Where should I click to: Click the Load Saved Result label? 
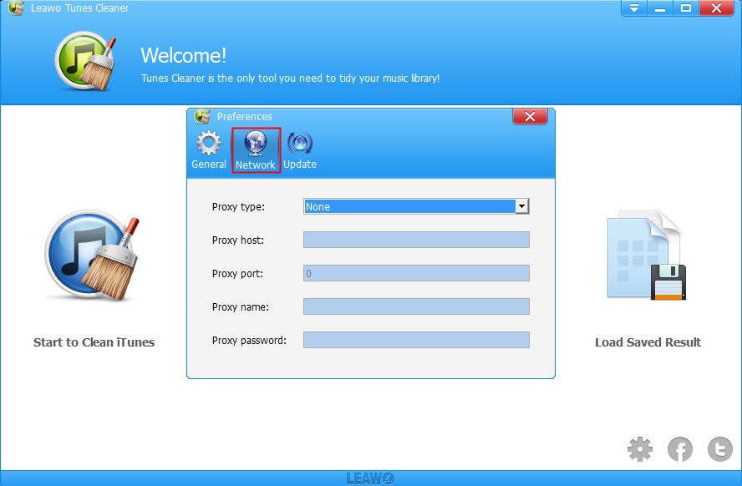click(648, 342)
